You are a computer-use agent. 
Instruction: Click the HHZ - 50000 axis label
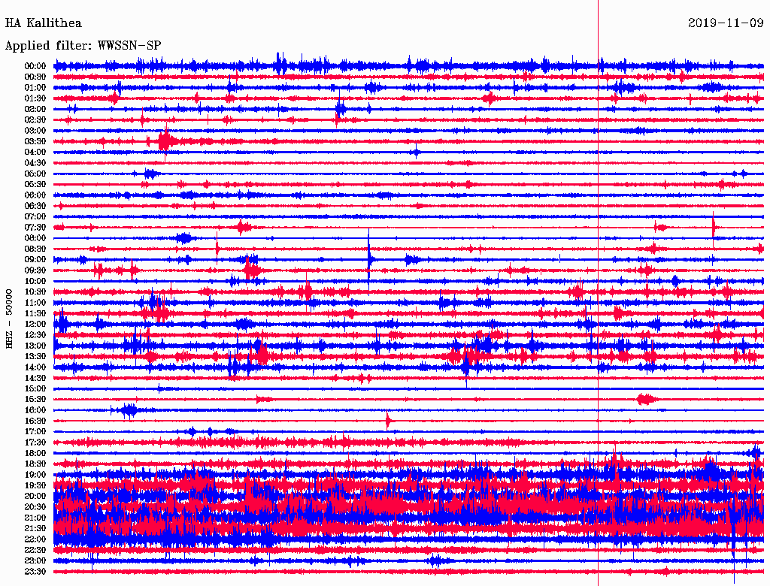(x=9, y=319)
